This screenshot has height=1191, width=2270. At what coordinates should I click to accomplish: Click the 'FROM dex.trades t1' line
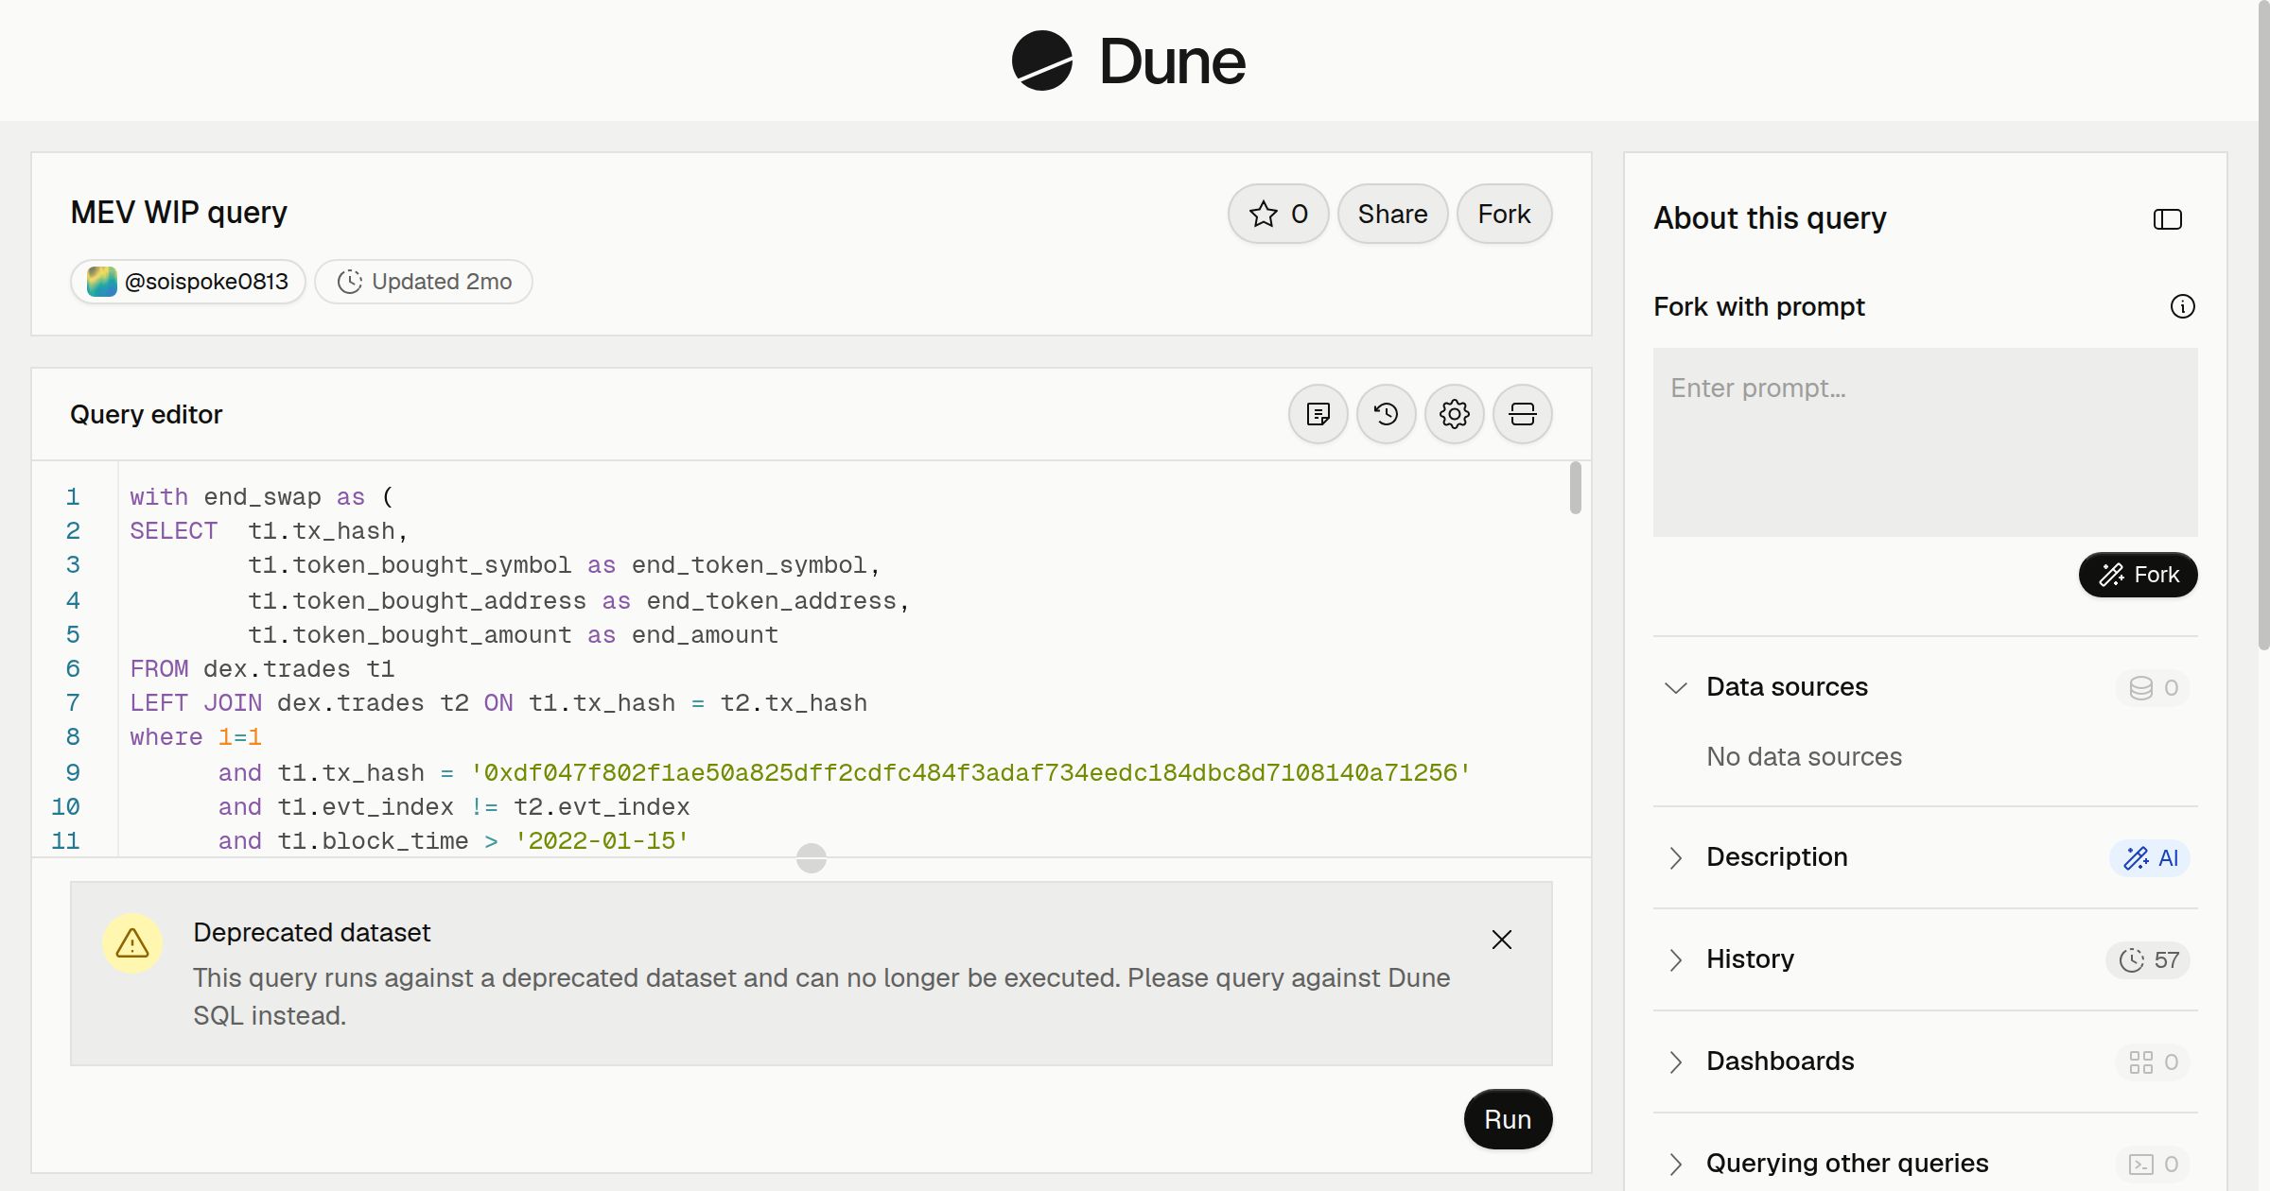coord(262,669)
